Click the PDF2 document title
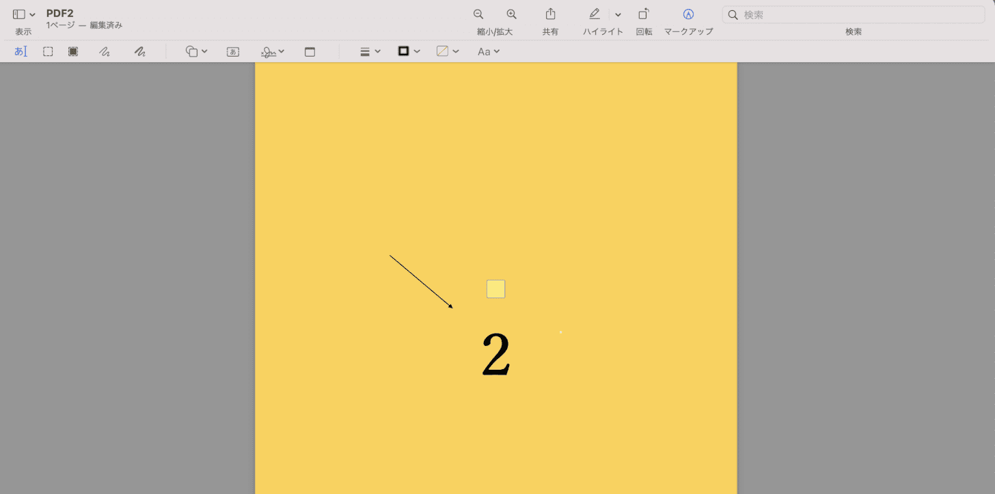 [x=60, y=13]
